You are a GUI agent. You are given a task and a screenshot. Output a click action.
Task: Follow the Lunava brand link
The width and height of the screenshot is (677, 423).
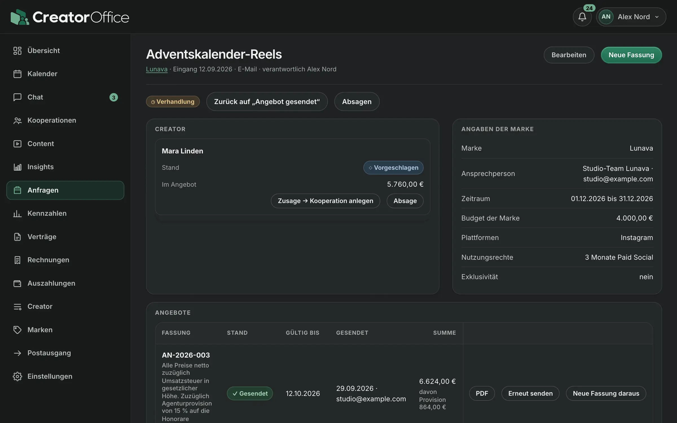[157, 69]
